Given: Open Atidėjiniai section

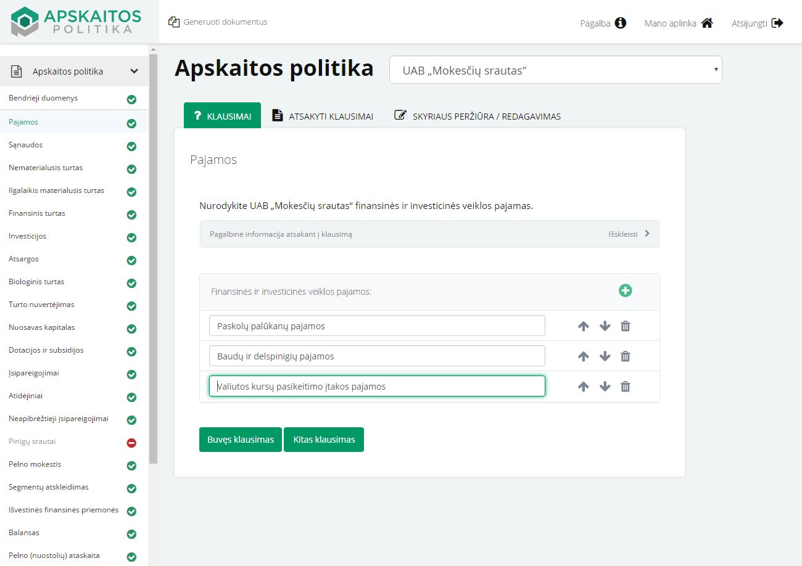Looking at the screenshot, I should tap(26, 396).
